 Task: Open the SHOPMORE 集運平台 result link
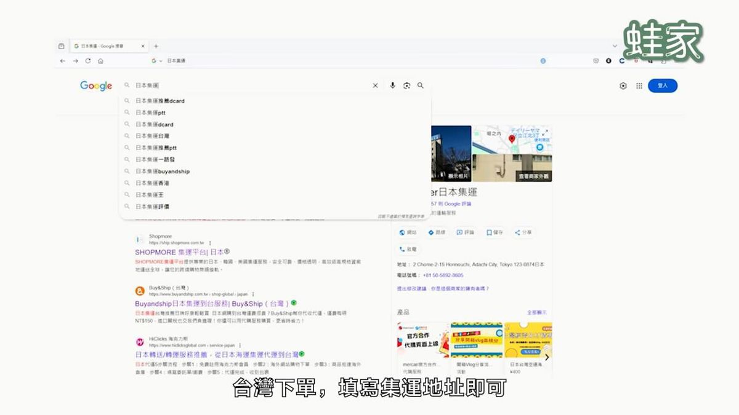[179, 252]
